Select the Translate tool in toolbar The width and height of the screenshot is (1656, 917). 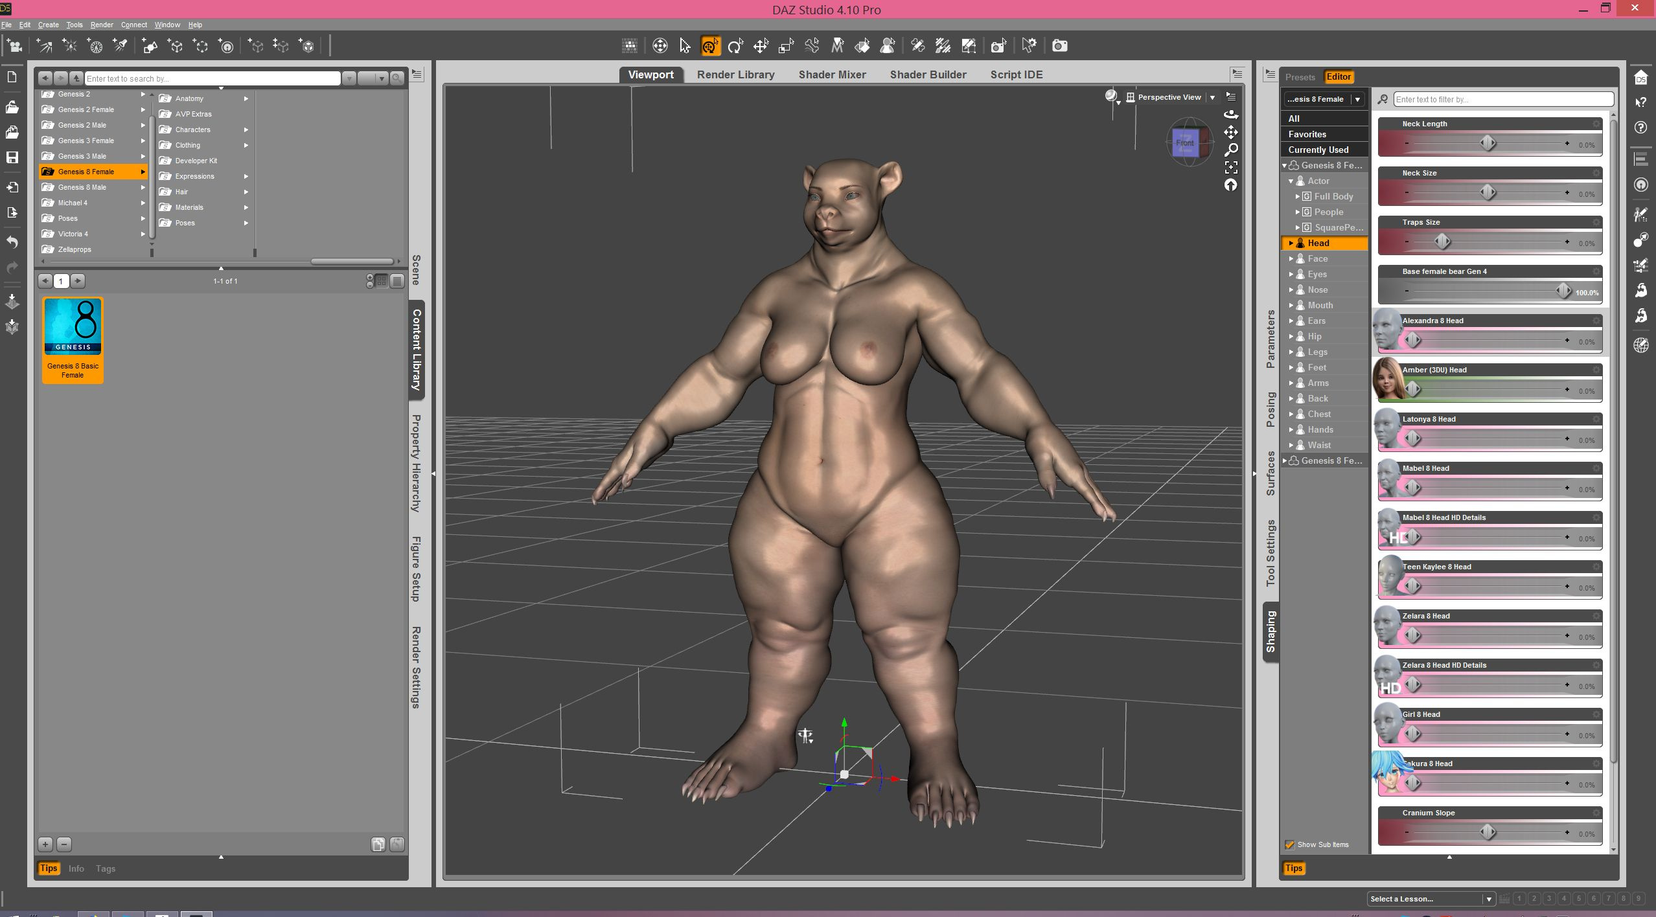point(760,46)
